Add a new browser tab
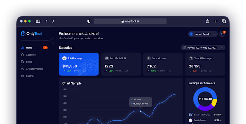The height and width of the screenshot is (124, 246). (x=216, y=21)
